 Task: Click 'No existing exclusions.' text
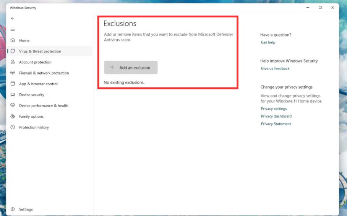(124, 82)
